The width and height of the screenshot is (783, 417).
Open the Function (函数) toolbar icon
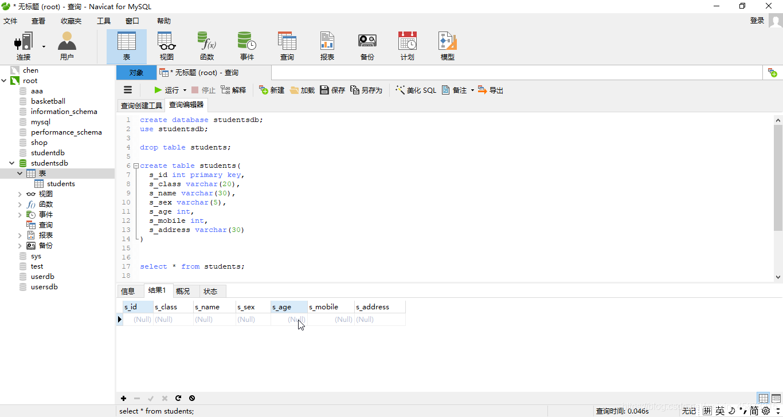point(207,46)
